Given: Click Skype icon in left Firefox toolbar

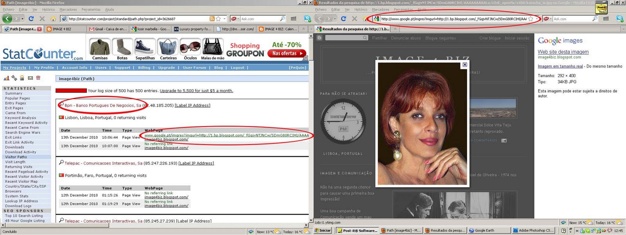Looking at the screenshot, I should [307, 19].
